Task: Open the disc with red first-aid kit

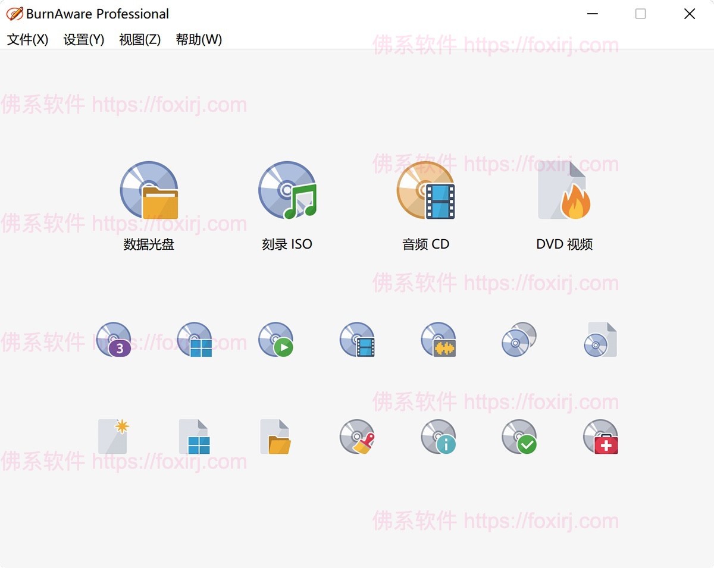Action: (600, 437)
